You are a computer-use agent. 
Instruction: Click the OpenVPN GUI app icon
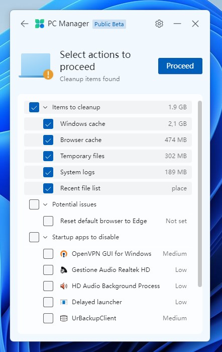[x=64, y=254]
